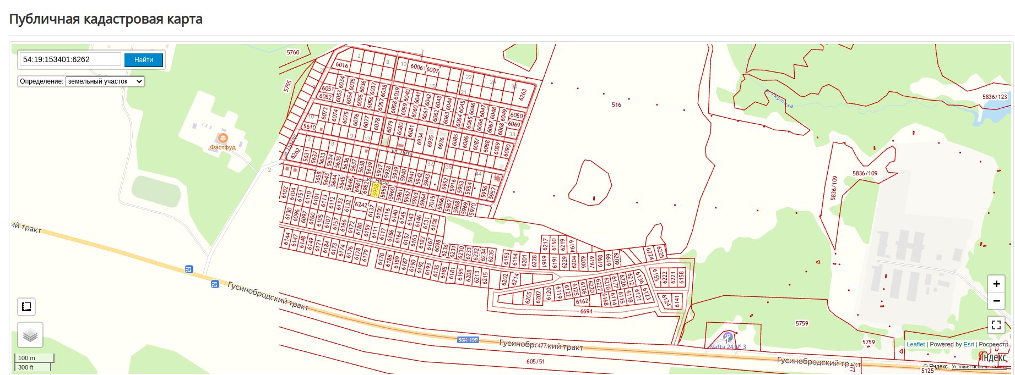Open the Определение type dropdown
Image resolution: width=1015 pixels, height=375 pixels.
point(105,81)
